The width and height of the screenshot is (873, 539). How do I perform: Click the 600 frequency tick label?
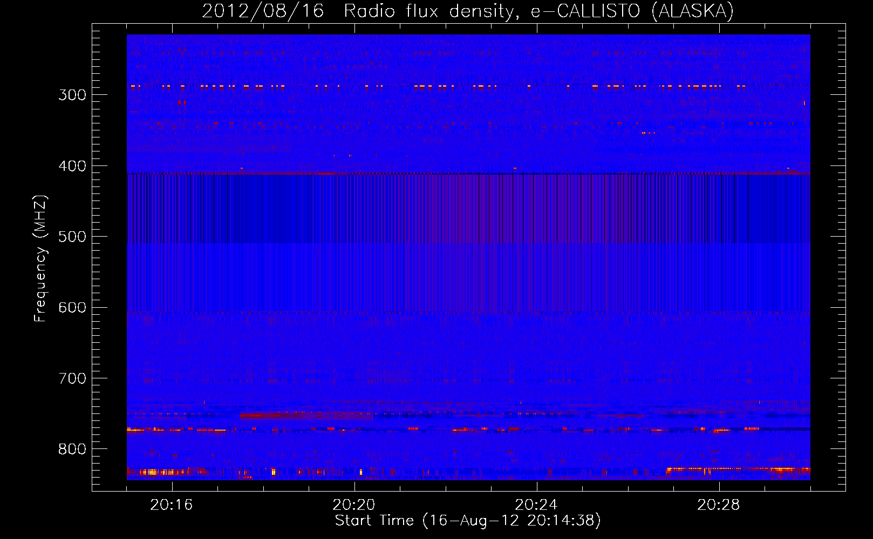[x=72, y=307]
